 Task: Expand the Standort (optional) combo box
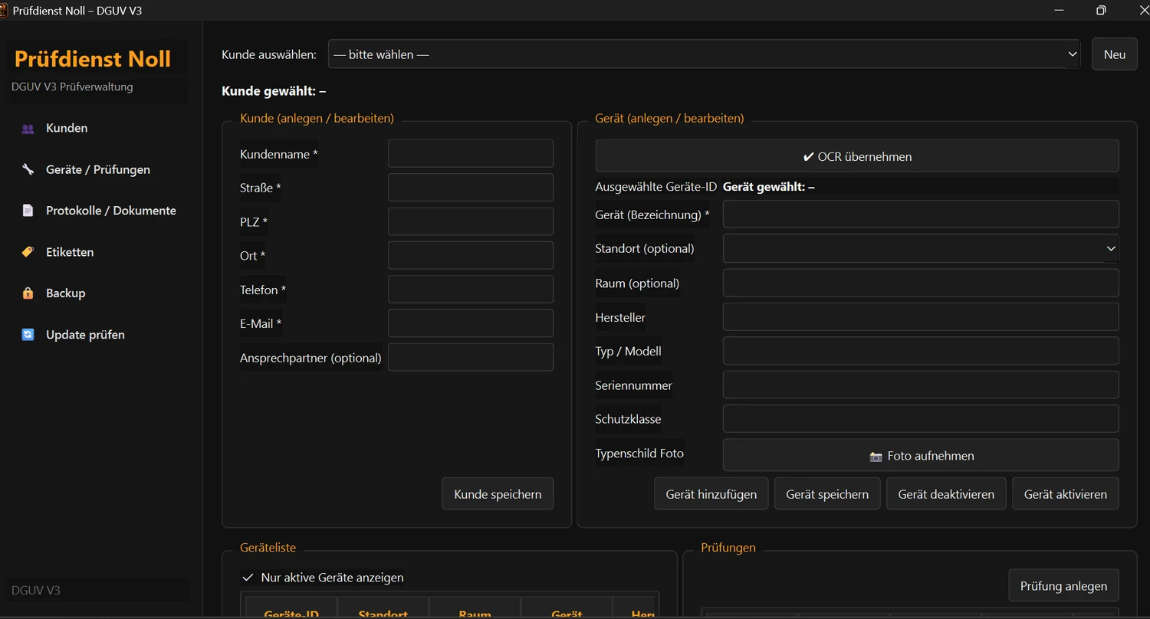921,248
